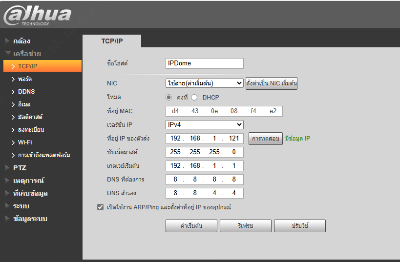The height and width of the screenshot is (262, 400).
Task: Open the อีเมล settings page
Action: click(x=24, y=104)
